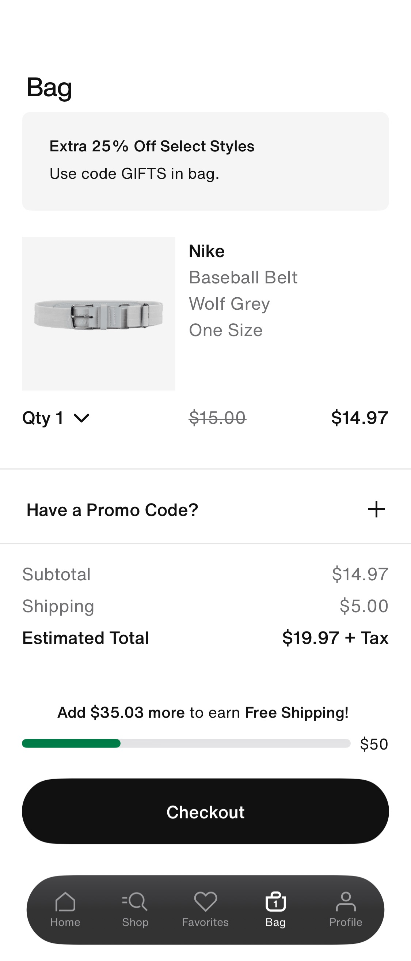Tap the Extra 25% Off promo banner

pos(205,161)
